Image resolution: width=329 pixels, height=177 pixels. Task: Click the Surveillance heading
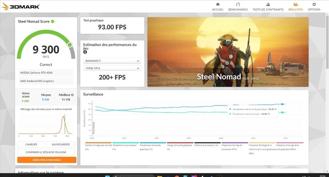(x=93, y=94)
